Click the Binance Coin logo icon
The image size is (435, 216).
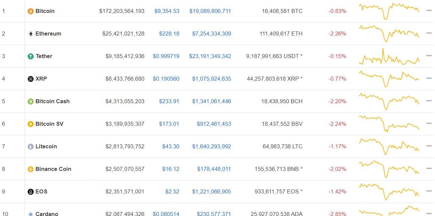(x=31, y=169)
